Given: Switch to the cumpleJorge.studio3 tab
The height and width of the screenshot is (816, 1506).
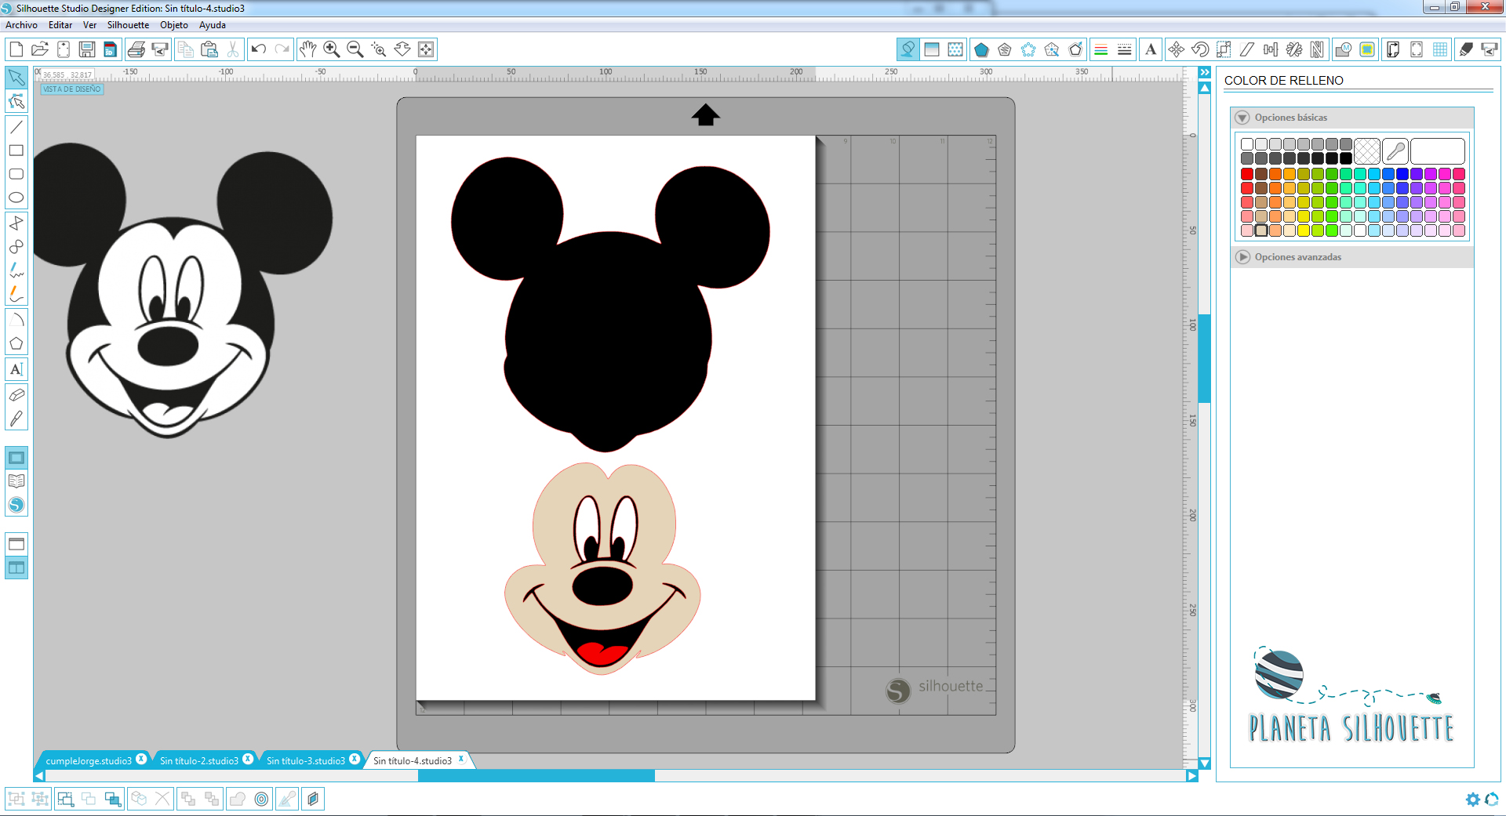Looking at the screenshot, I should [x=89, y=760].
